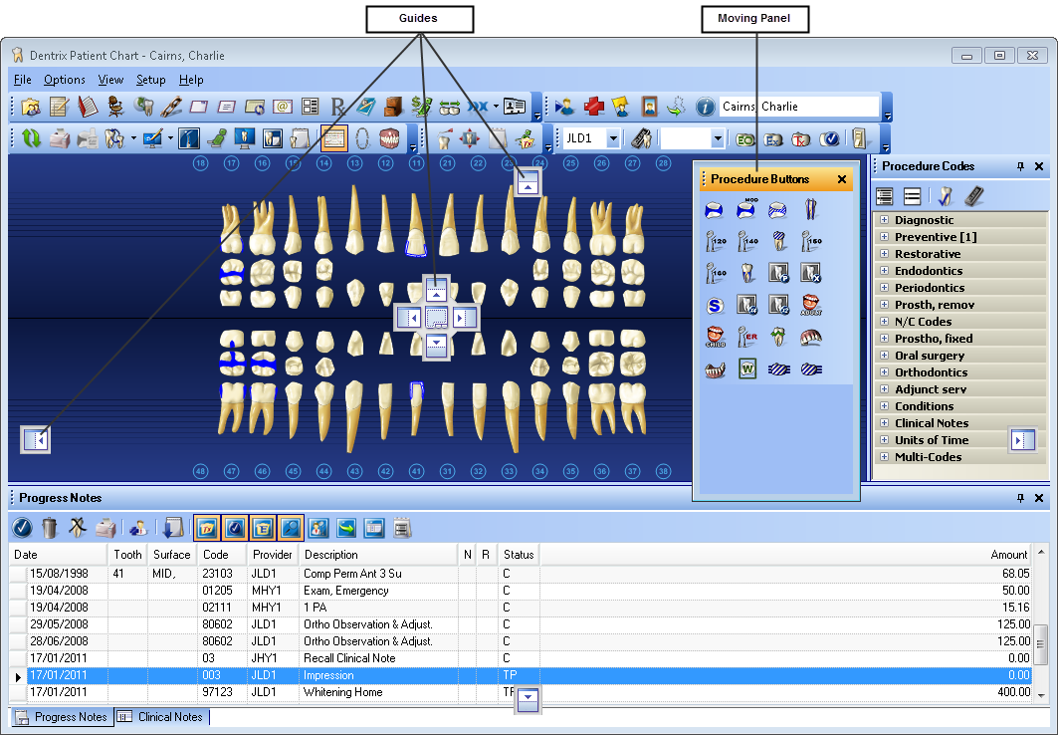
Task: Click the dentures icon in the chart toolbar
Action: coord(390,138)
